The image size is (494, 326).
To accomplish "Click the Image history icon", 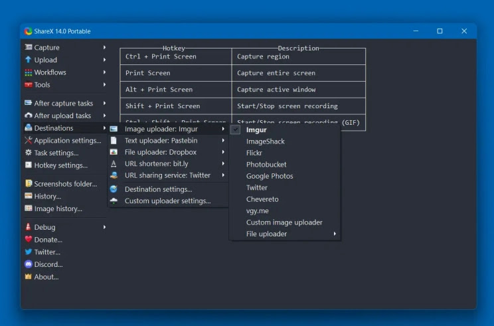I will pos(29,208).
